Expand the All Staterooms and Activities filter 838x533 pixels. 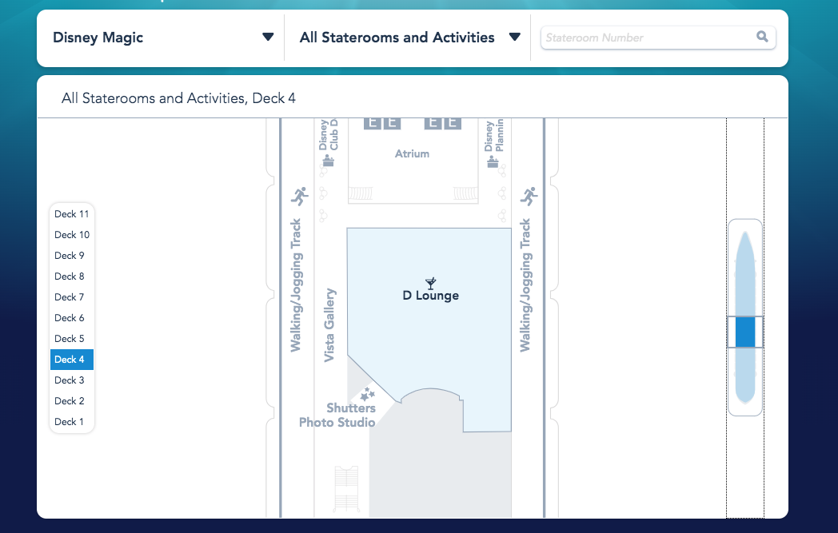tap(409, 38)
